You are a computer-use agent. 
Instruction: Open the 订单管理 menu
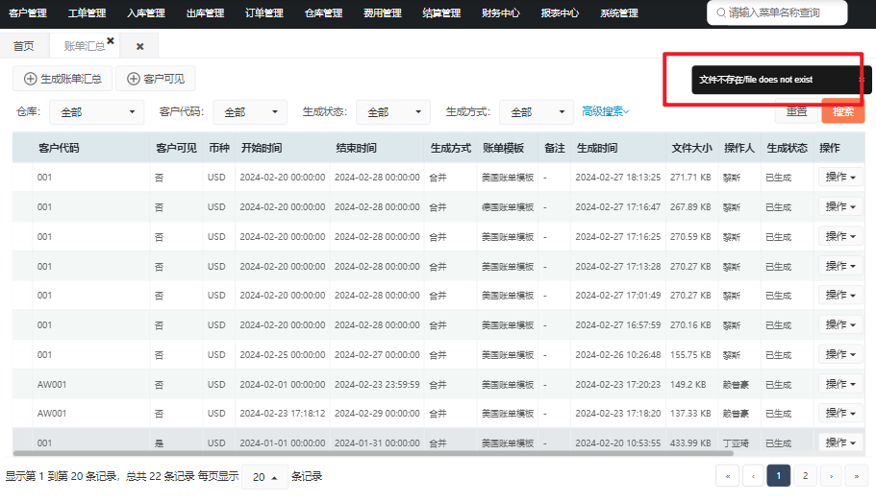(x=264, y=12)
